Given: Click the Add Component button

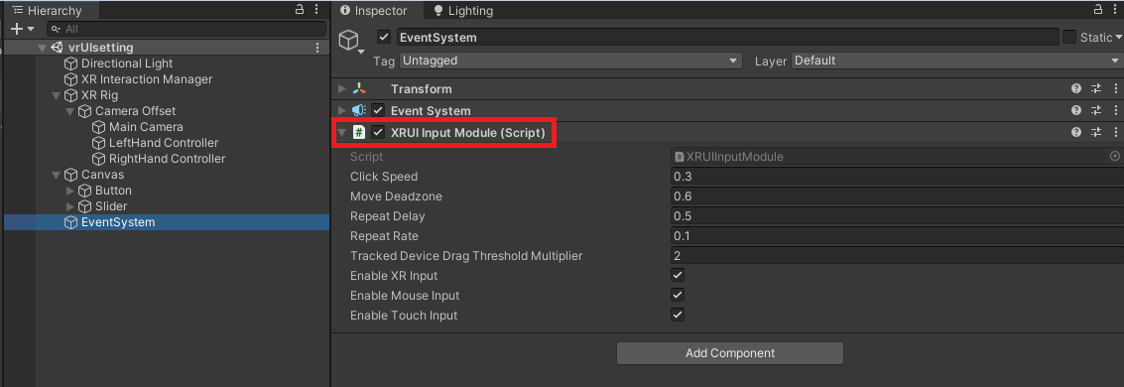Looking at the screenshot, I should pos(730,353).
